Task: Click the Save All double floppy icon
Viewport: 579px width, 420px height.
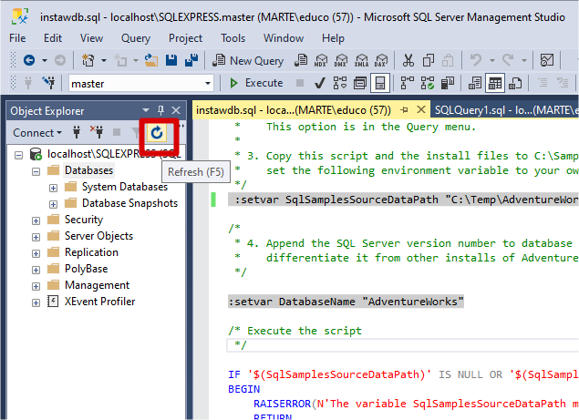Action: pyautogui.click(x=191, y=60)
